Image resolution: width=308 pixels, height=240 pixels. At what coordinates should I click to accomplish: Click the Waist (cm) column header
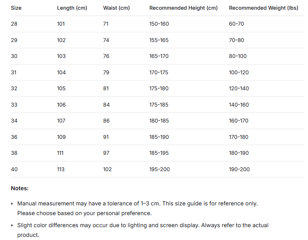coord(117,8)
